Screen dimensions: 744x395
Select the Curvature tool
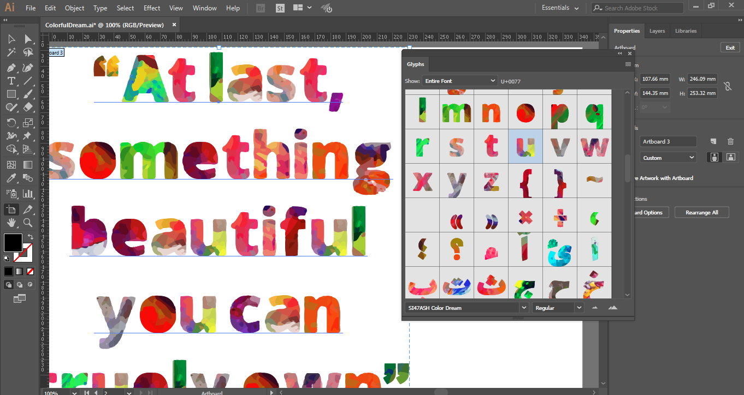[x=28, y=68]
